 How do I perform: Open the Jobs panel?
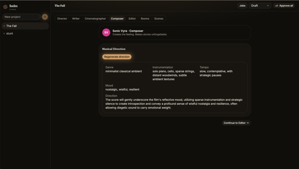pyautogui.click(x=242, y=6)
